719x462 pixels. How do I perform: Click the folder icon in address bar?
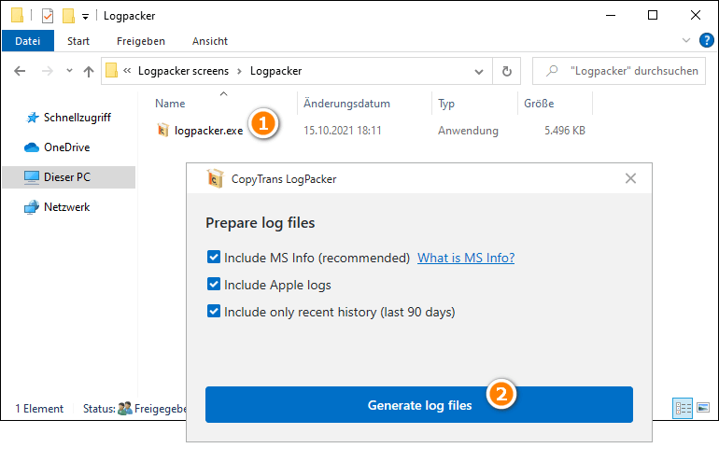(x=111, y=71)
